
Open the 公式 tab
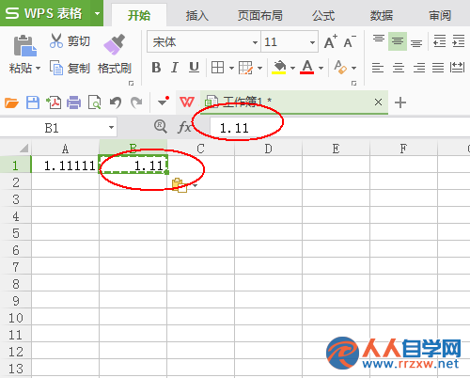coord(323,15)
